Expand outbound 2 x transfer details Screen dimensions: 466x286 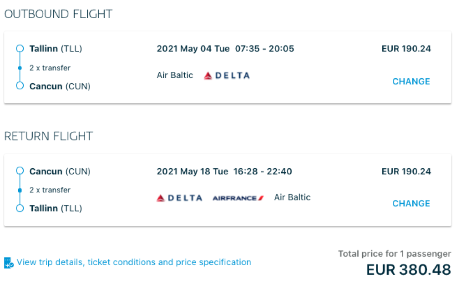tap(50, 68)
